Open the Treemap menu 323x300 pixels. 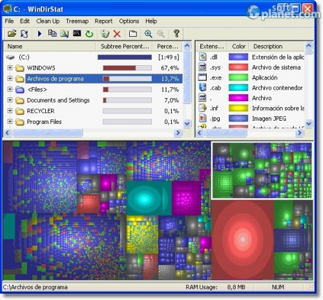coord(77,21)
